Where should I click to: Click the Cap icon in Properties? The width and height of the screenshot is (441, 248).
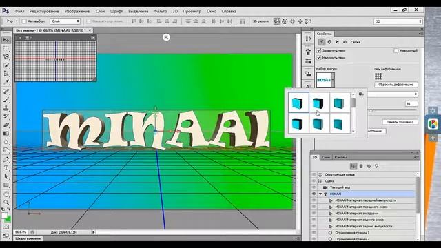tap(337, 42)
